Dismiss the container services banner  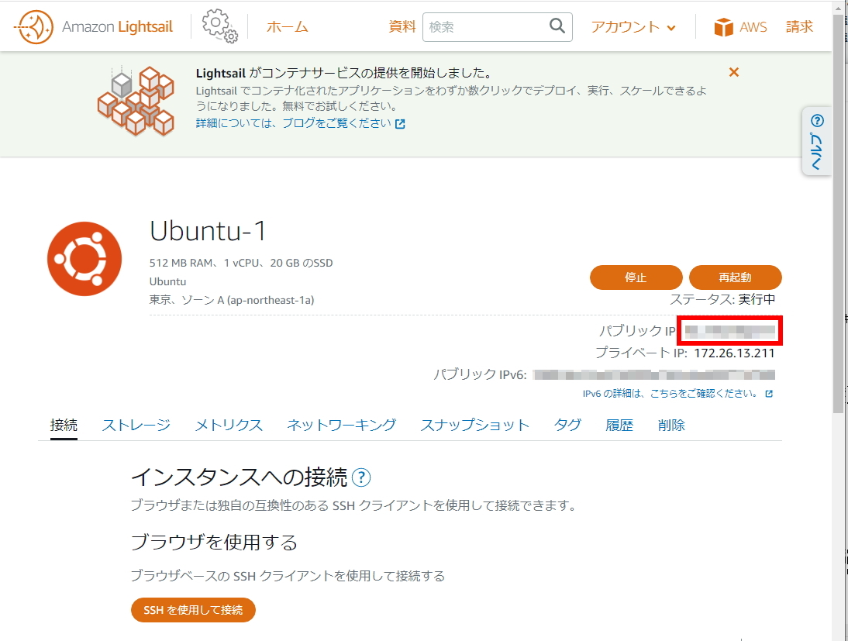tap(734, 72)
